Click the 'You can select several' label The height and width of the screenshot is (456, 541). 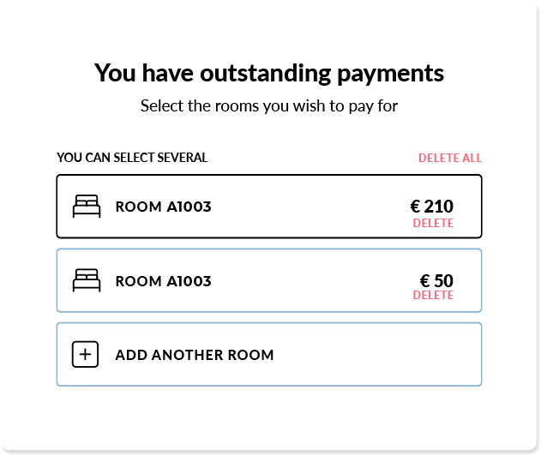(x=132, y=158)
